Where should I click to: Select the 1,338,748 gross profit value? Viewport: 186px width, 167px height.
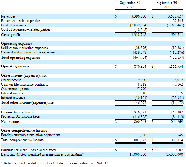point(139,35)
